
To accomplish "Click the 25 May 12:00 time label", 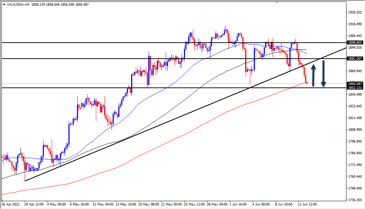I will coord(194,204).
